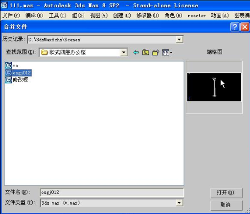Image resolution: width=250 pixels, height=214 pixels.
Task: Open the view menu icon
Action: click(x=167, y=52)
